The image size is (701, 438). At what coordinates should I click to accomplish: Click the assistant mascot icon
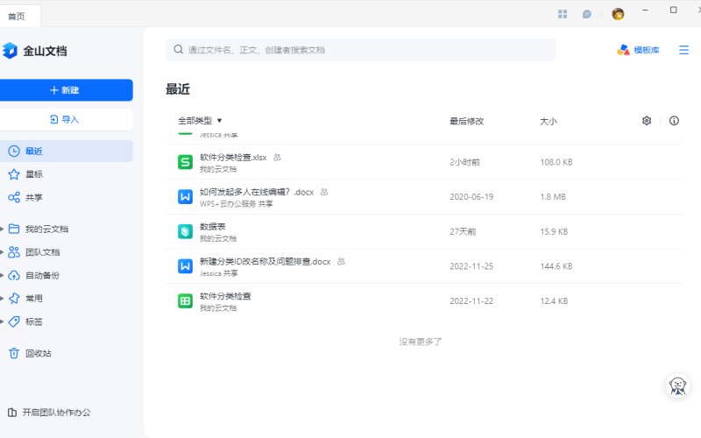pyautogui.click(x=677, y=385)
